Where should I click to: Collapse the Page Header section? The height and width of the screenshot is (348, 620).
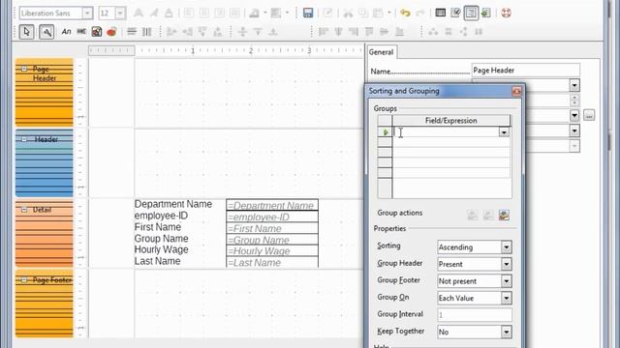24,69
